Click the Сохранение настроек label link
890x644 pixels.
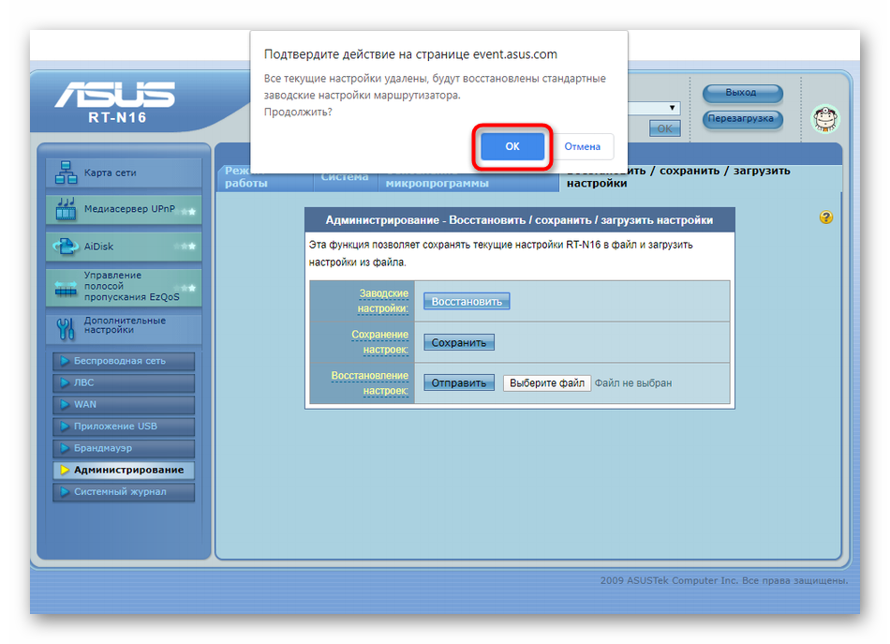click(x=379, y=342)
